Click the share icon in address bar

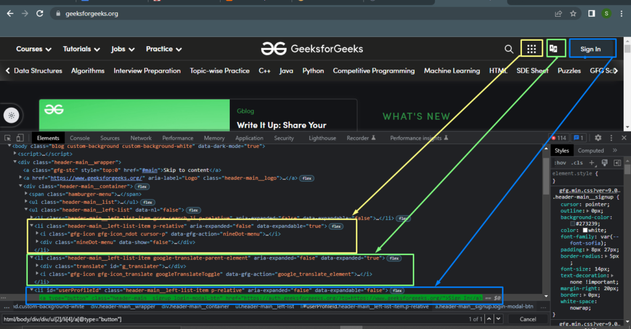tap(558, 13)
